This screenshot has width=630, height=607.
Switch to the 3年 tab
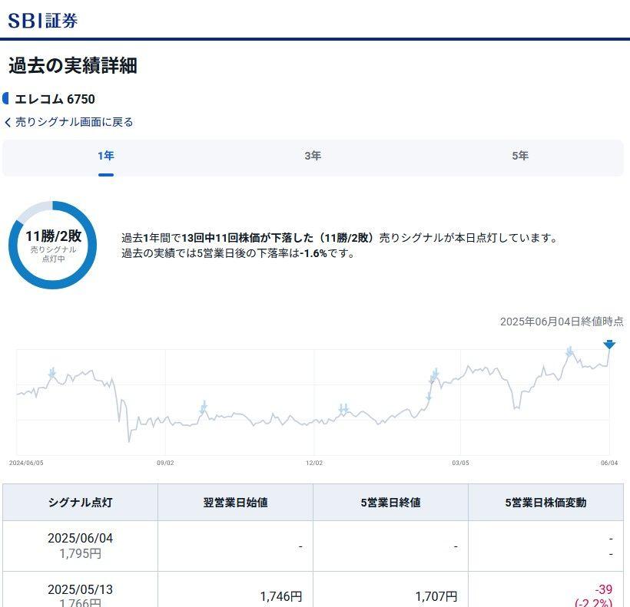313,156
